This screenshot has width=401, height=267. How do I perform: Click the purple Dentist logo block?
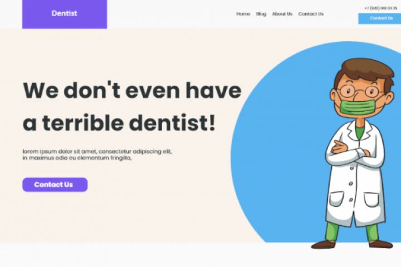65,14
